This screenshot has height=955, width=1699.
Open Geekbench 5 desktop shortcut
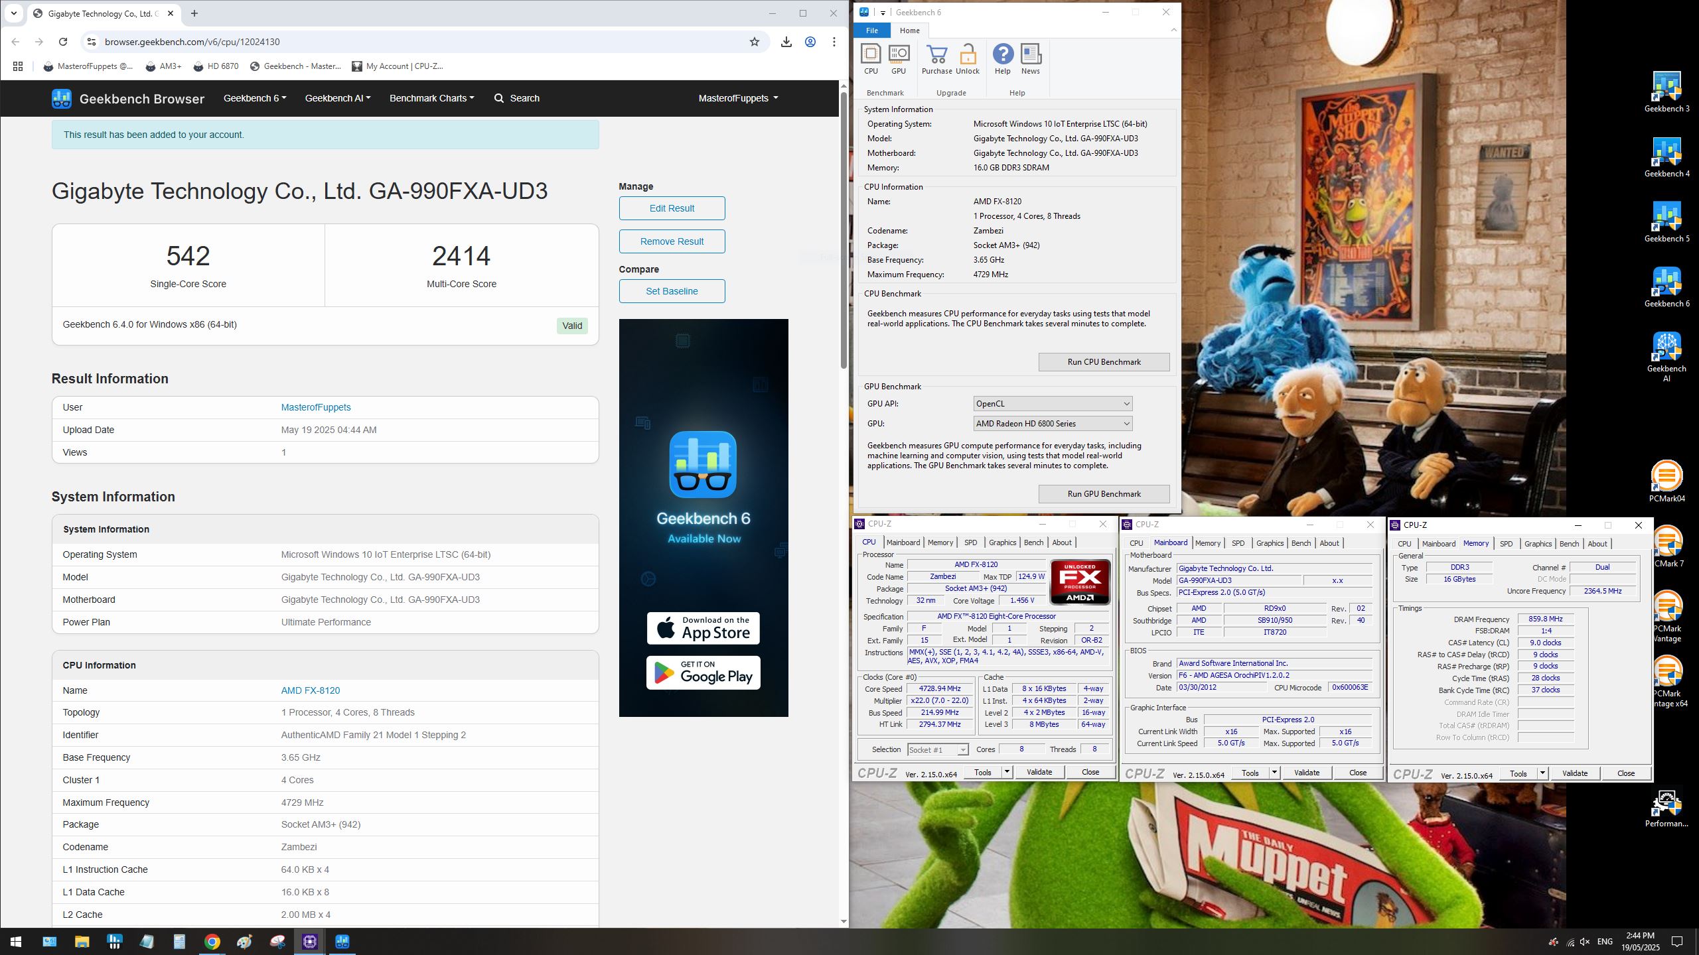pos(1666,222)
